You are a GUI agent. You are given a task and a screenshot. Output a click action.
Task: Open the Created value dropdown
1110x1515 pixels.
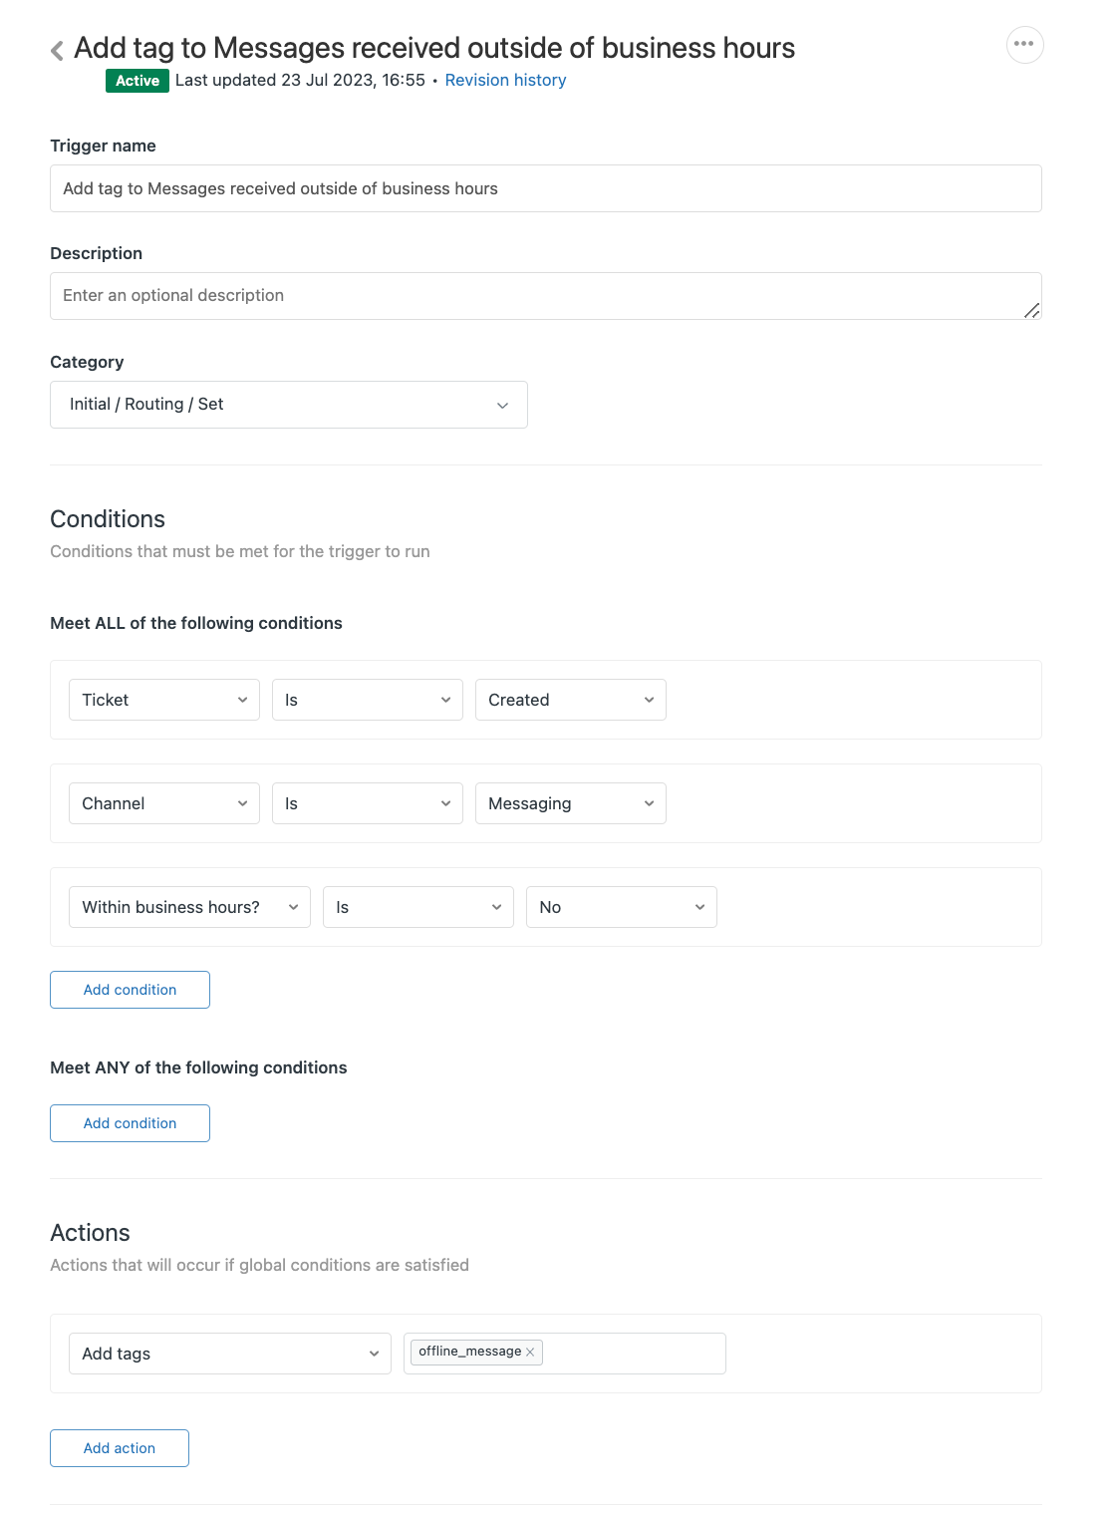[x=571, y=700]
